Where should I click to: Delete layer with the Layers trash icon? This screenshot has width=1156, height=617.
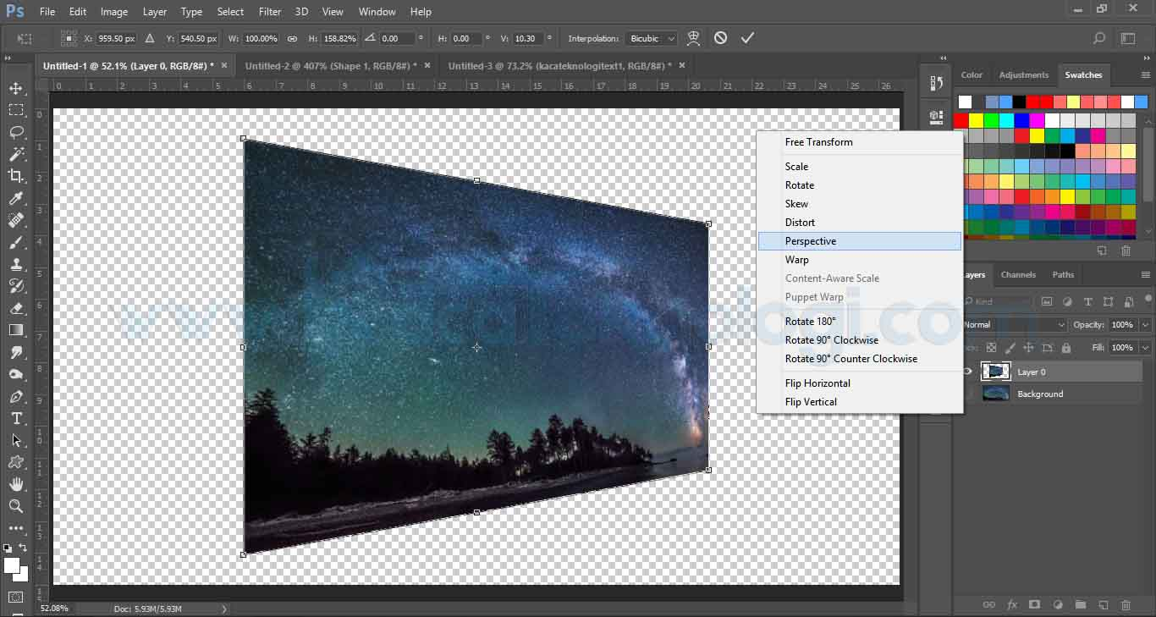click(1126, 604)
